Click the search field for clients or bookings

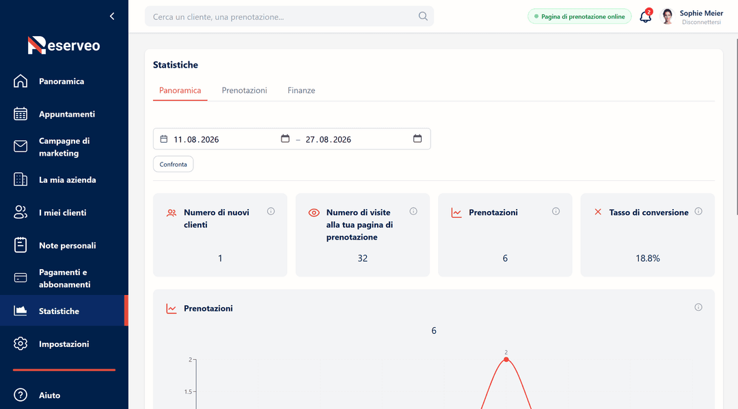[x=289, y=16]
